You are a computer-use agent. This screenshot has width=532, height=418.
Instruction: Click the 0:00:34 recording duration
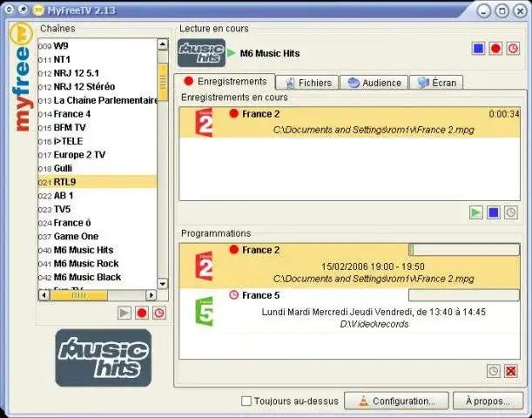coord(504,114)
